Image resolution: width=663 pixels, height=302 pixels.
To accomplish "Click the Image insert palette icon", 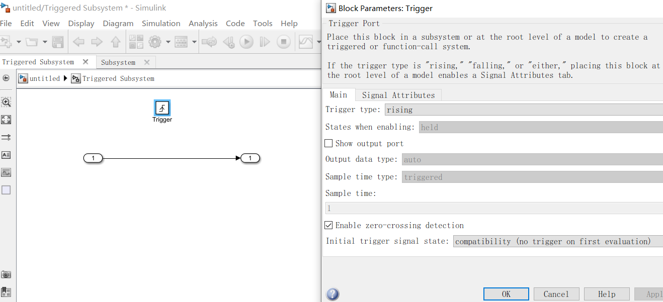I will coord(6,172).
